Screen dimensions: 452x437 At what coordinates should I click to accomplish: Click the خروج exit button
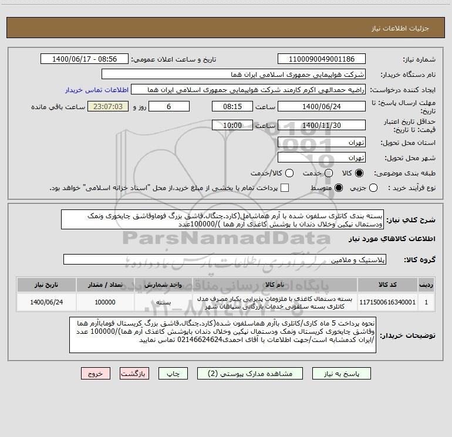96,374
